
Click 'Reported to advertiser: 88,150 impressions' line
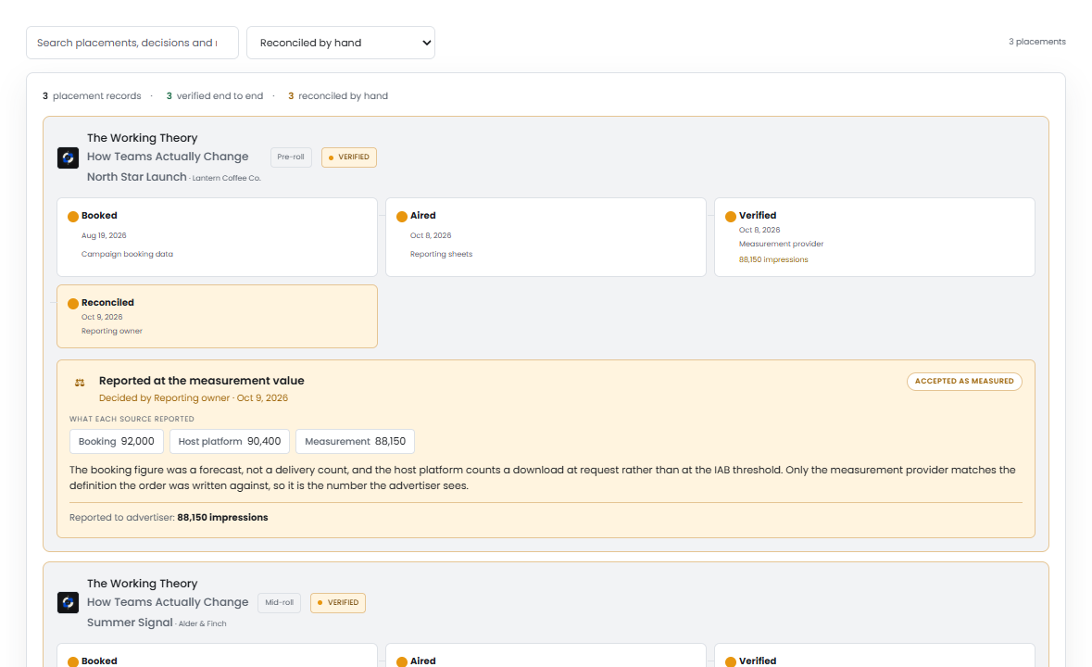pos(169,517)
